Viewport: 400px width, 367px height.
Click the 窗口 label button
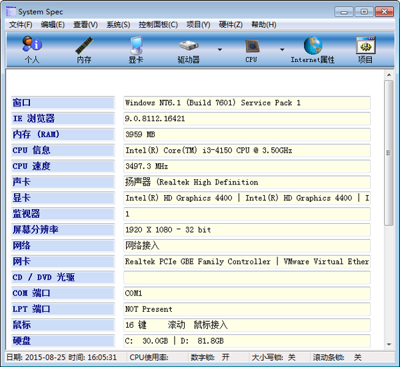click(63, 103)
